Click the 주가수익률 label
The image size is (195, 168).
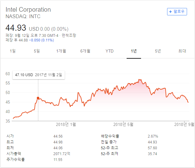16,159
